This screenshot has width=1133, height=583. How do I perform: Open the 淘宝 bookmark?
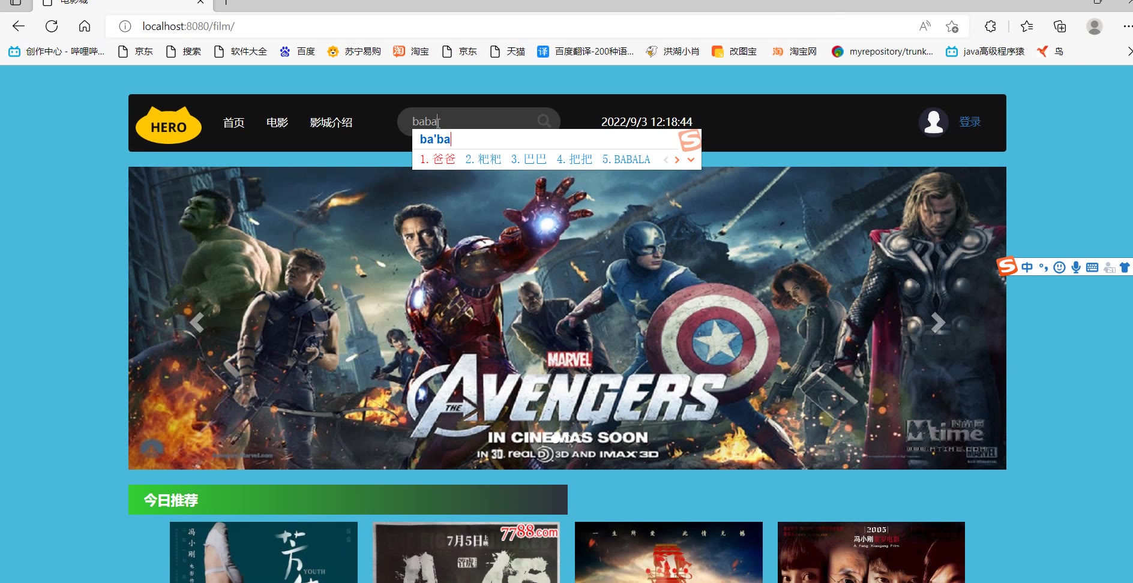pyautogui.click(x=411, y=52)
